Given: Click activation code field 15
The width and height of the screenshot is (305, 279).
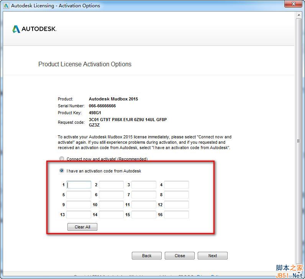Looking at the screenshot, I should coord(144,215).
